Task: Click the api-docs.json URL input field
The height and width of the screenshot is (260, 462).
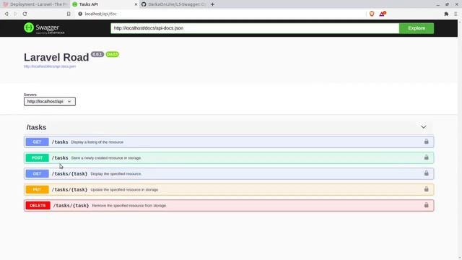Action: tap(255, 28)
